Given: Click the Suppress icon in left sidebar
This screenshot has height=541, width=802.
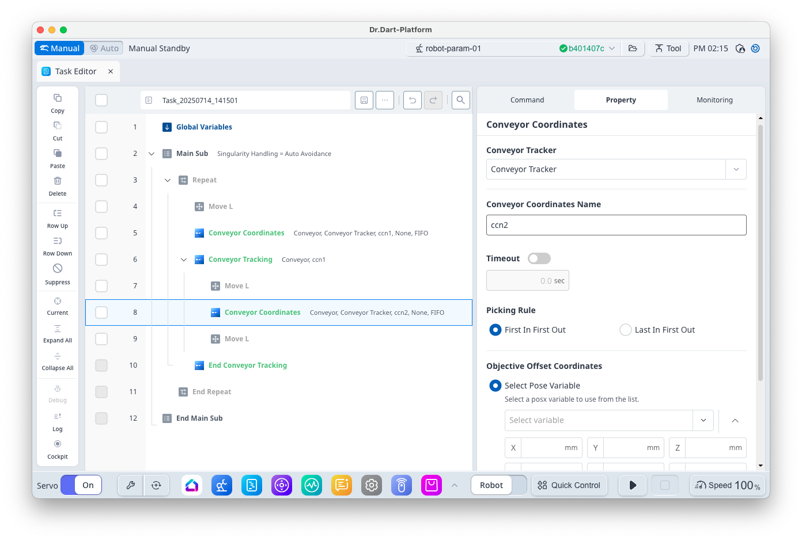Looking at the screenshot, I should tap(58, 269).
